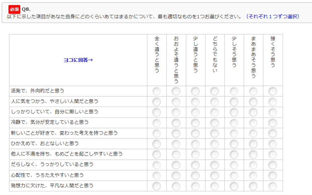Select 全く違うと思う for 活発で、外向的だと思う
Viewport: 312px width, 195px height.
coord(157,90)
